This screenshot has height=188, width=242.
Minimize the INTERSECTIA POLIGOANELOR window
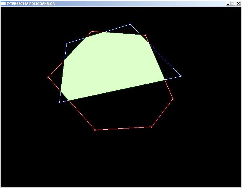click(x=228, y=4)
